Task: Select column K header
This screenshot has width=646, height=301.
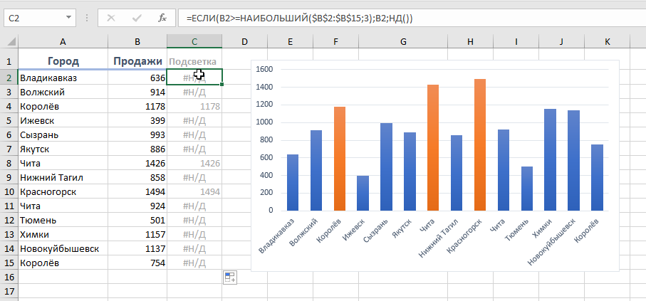Action: (x=608, y=41)
